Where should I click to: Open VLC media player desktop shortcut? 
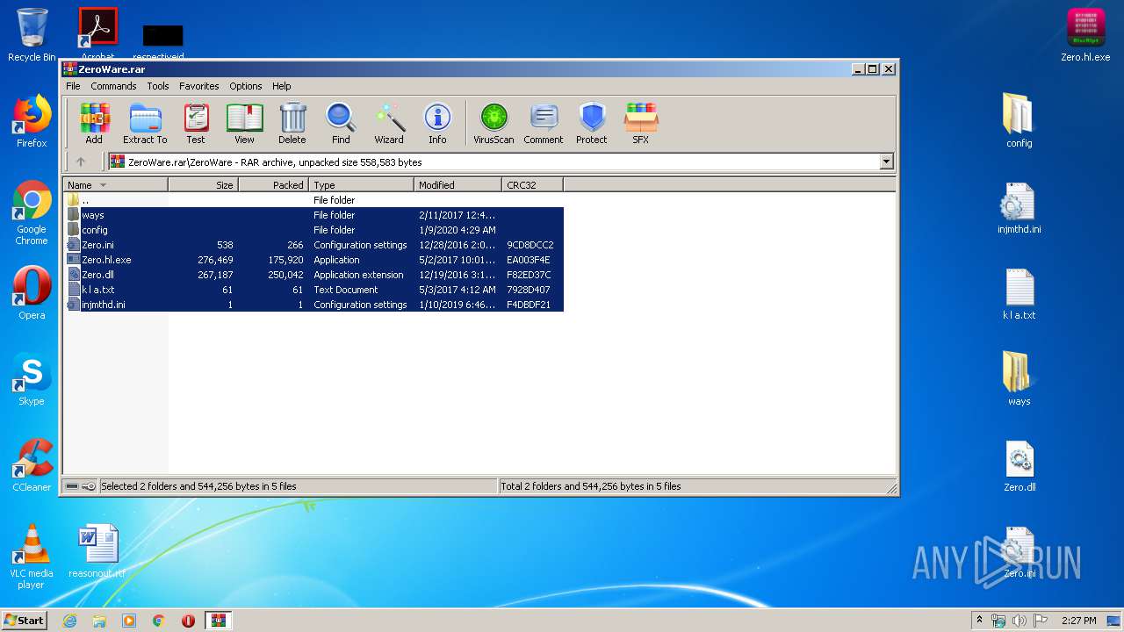tap(32, 557)
